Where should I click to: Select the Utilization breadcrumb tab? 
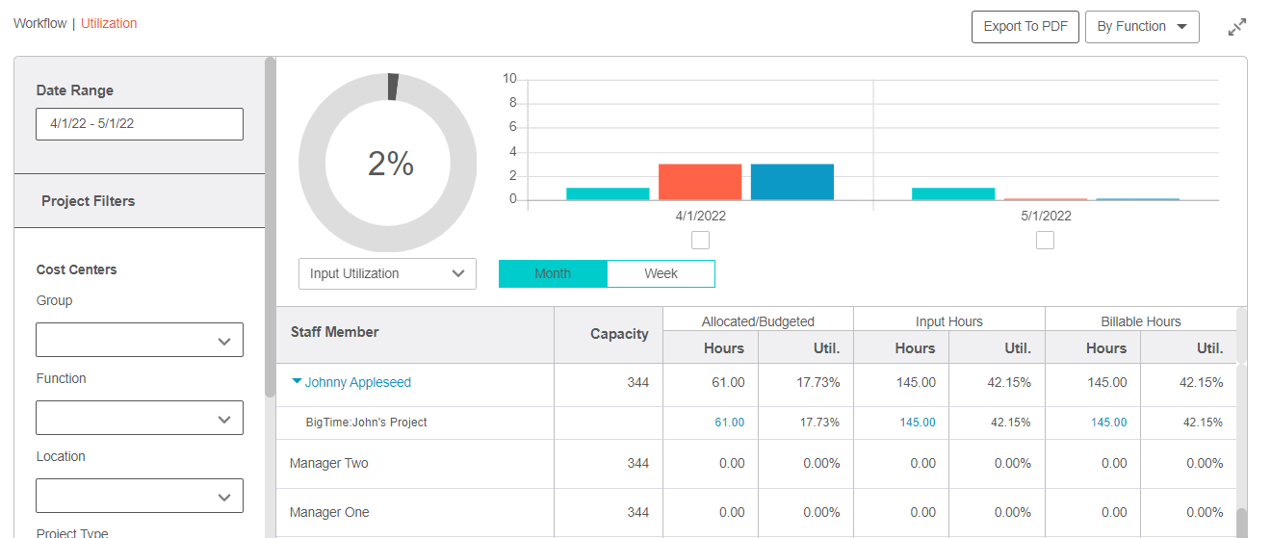(109, 23)
